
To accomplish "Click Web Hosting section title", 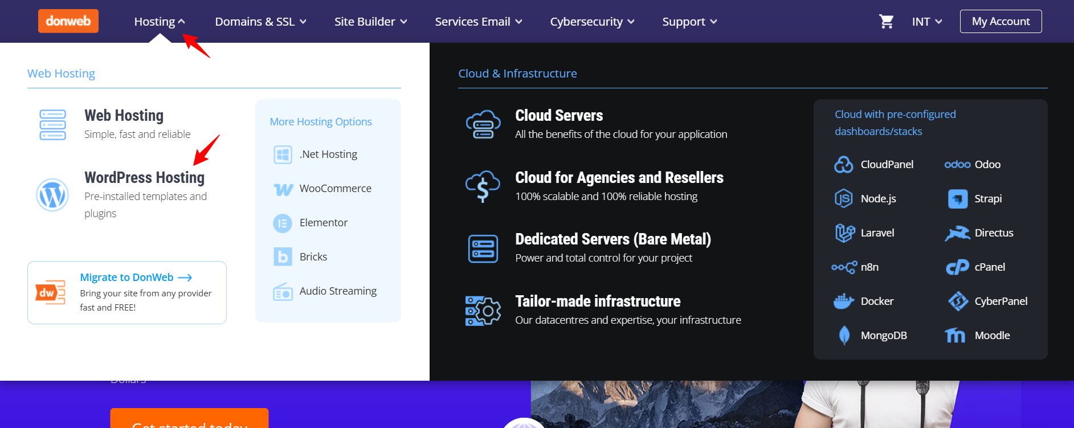I will [x=61, y=74].
